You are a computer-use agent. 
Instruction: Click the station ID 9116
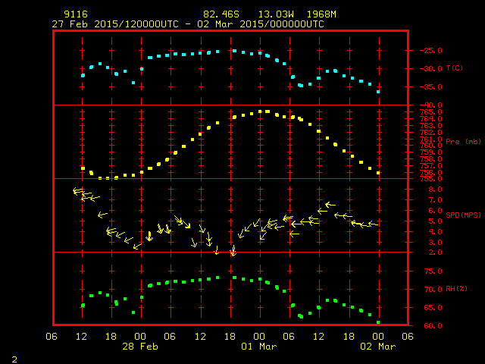pyautogui.click(x=76, y=14)
